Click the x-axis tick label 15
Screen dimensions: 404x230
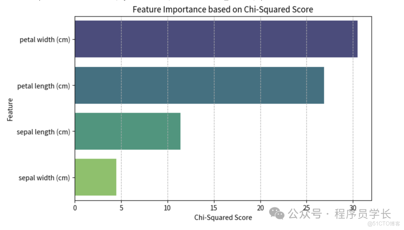(x=214, y=208)
